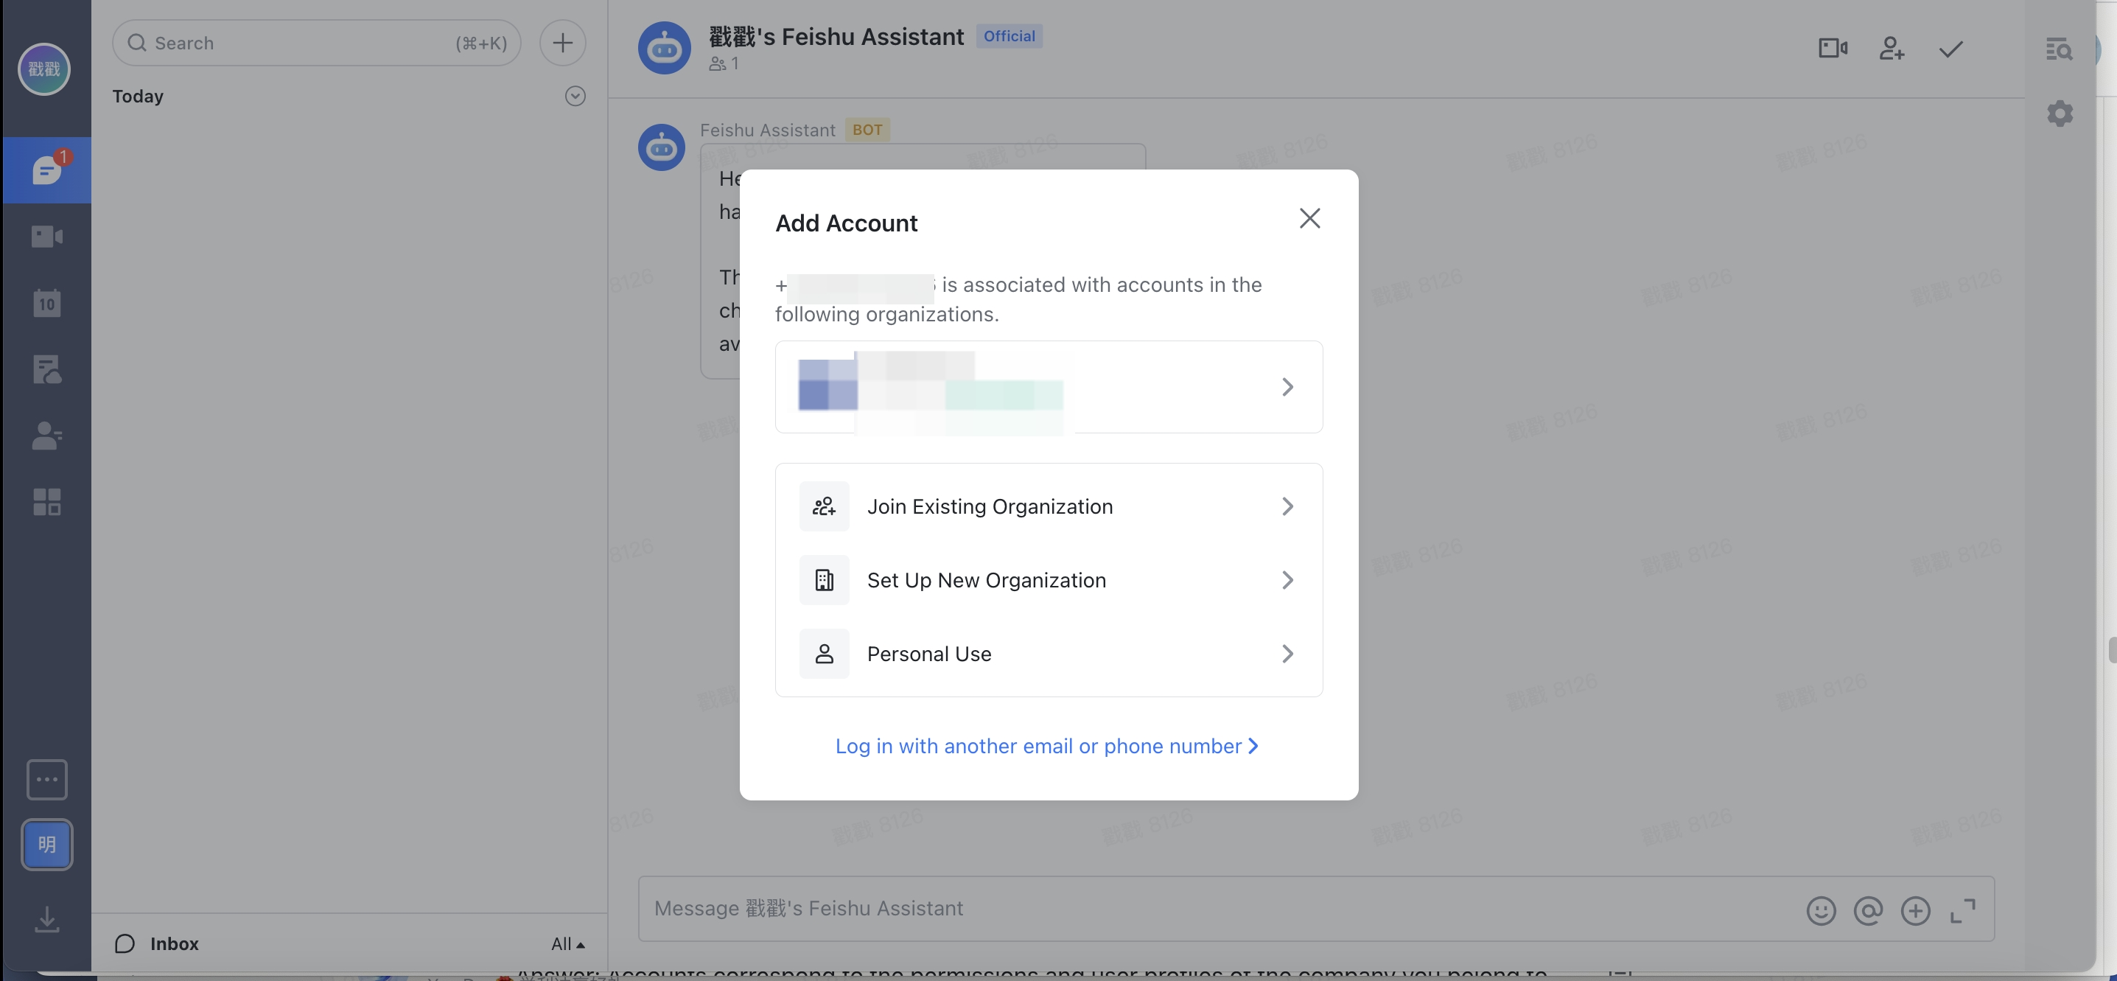Open the emoji picker in message box

(1820, 910)
